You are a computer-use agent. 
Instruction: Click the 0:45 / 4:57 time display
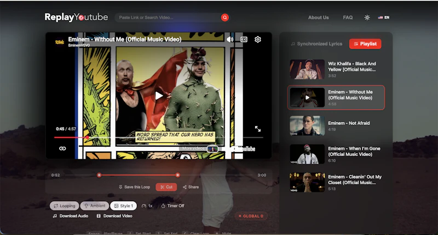[x=66, y=129]
